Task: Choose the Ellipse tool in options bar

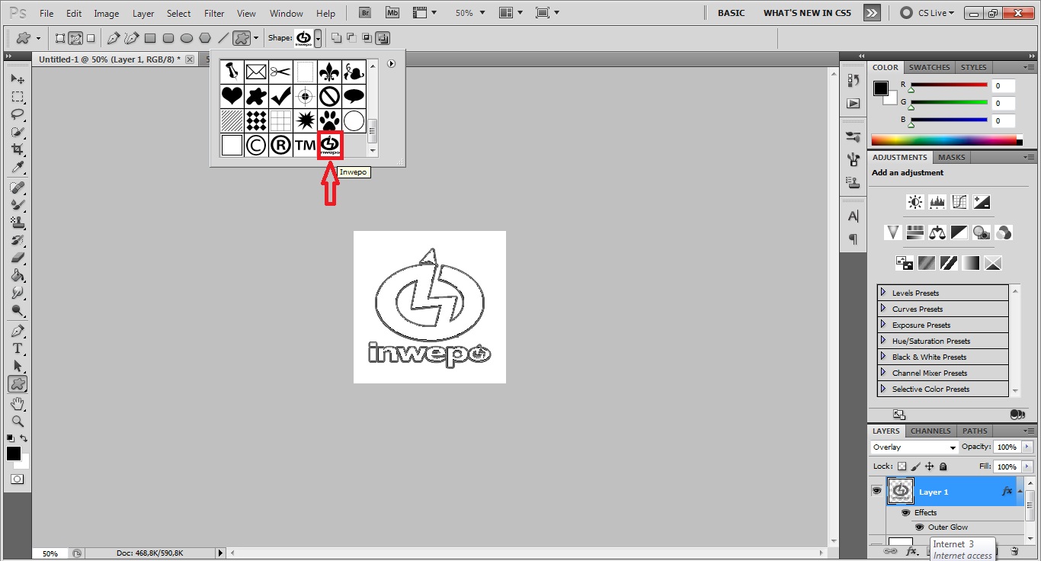Action: 187,38
